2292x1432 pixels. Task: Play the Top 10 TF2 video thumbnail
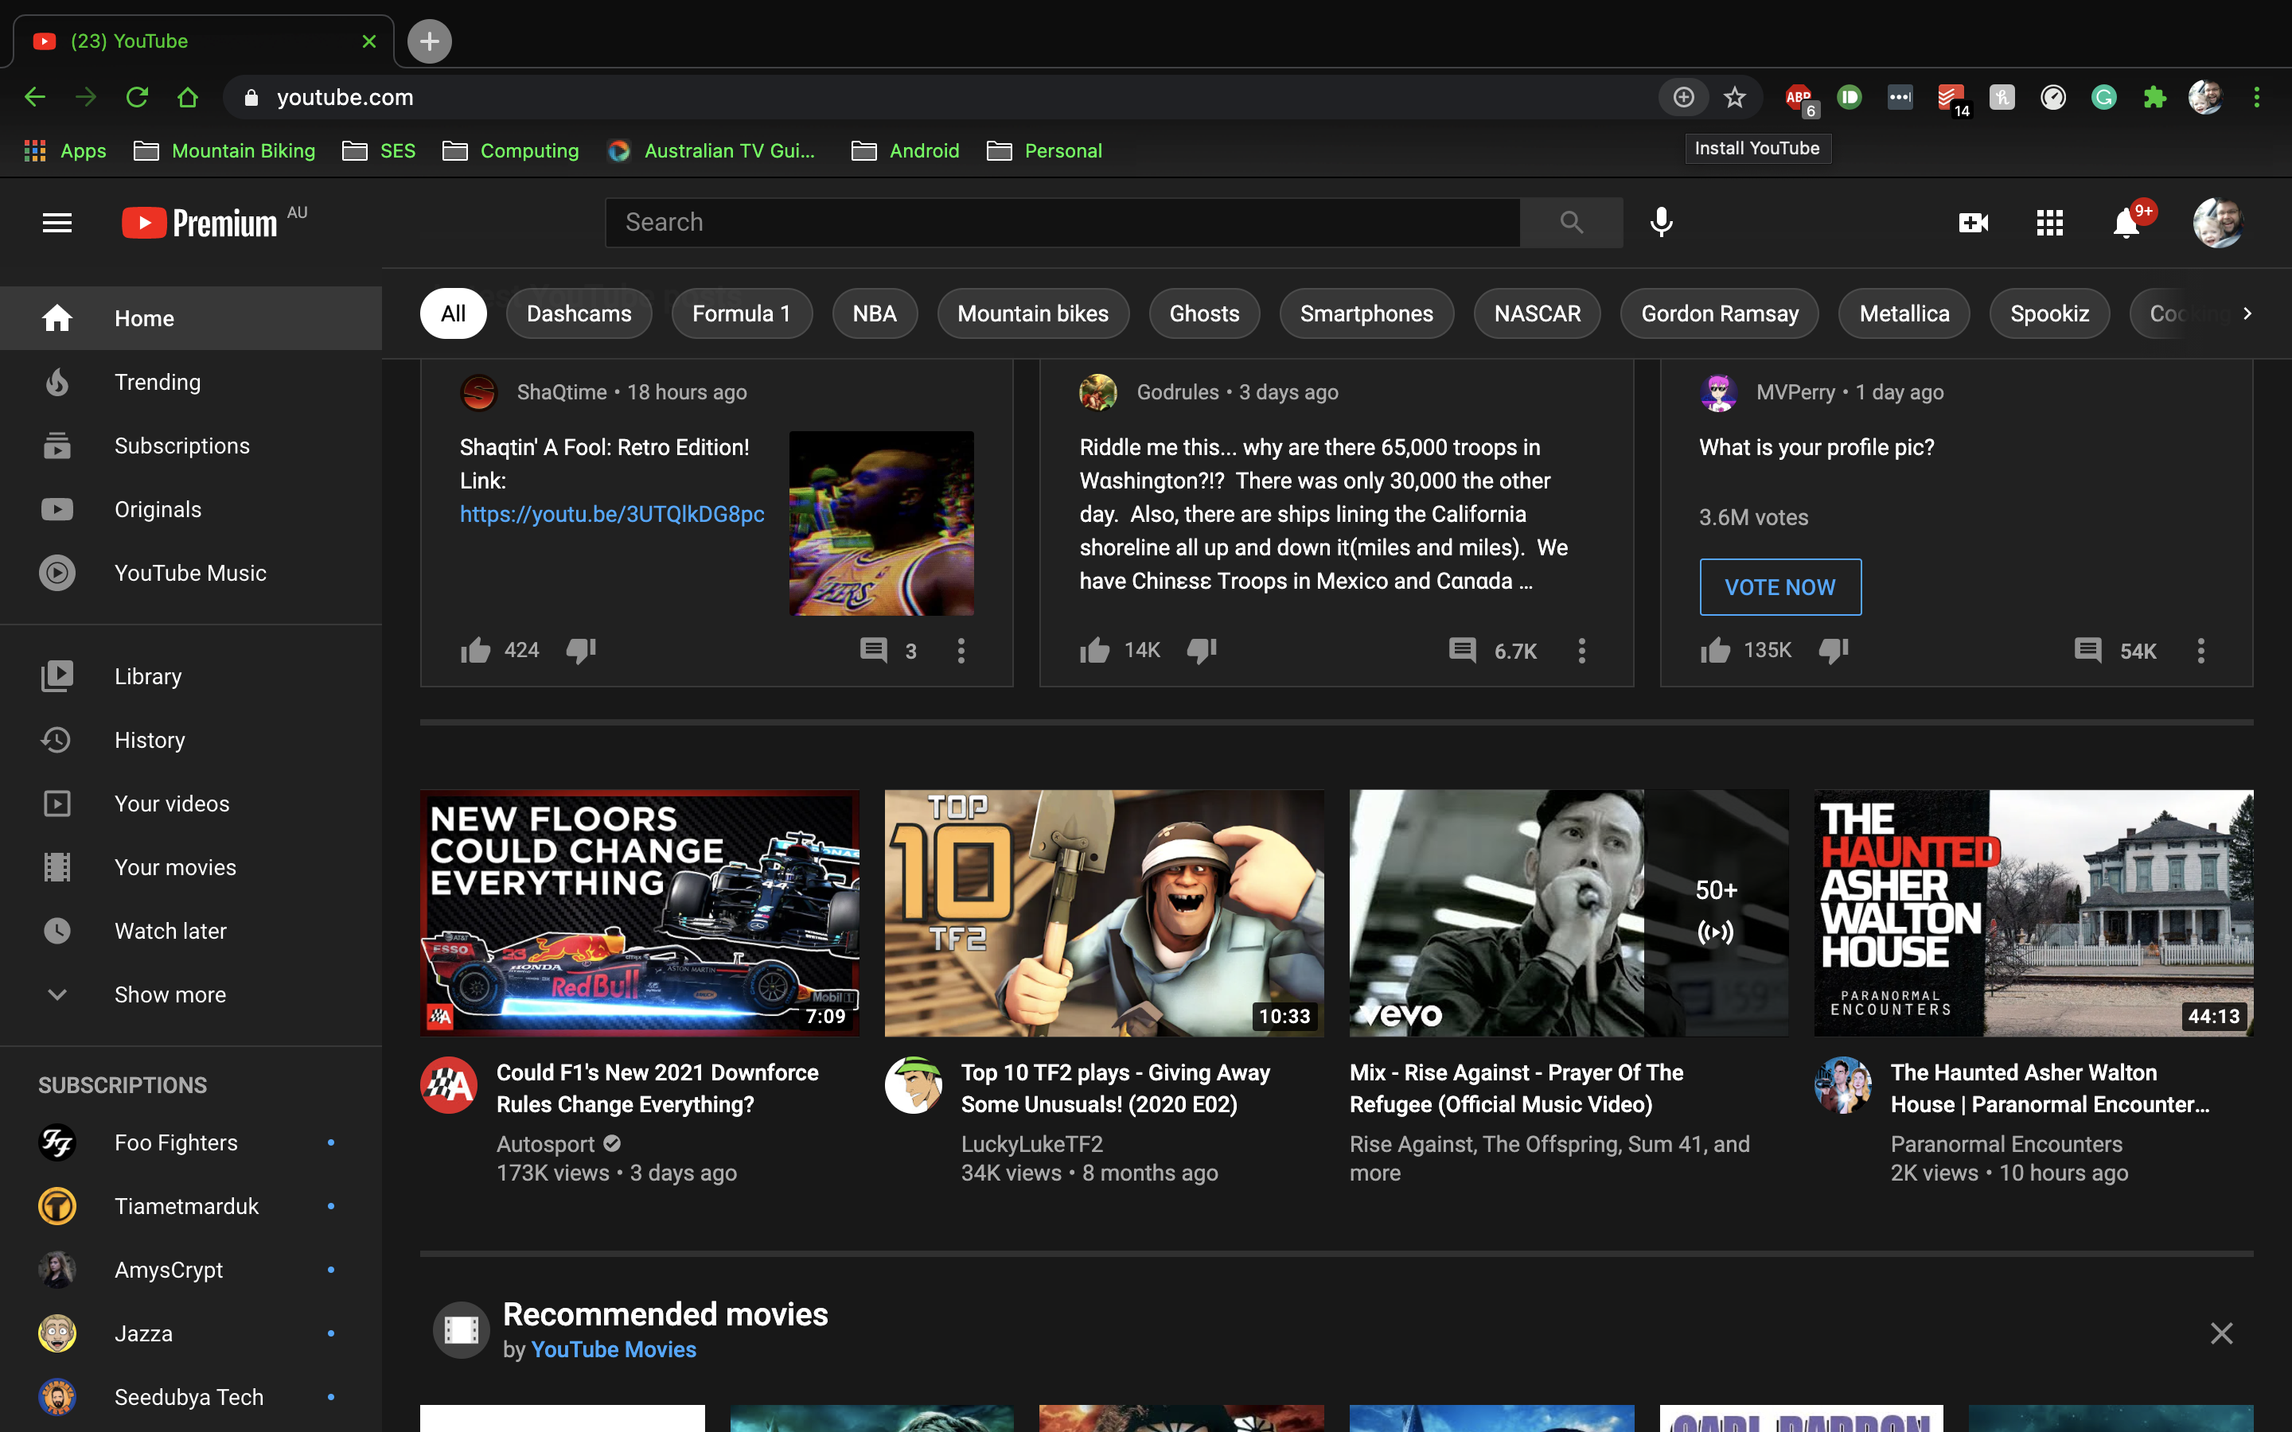[1105, 913]
